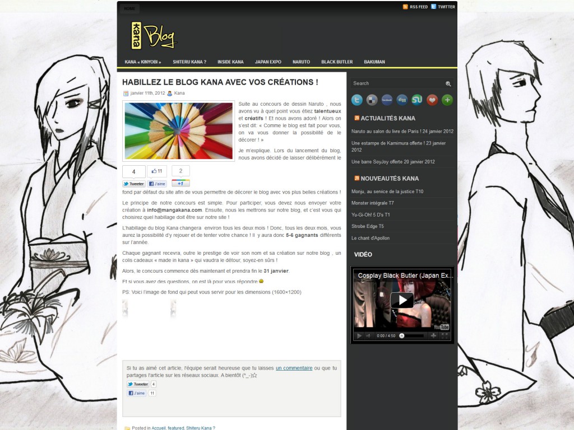Screen dimensions: 574x430
Task: Open the colored pencils article thumbnail
Action: 178,131
